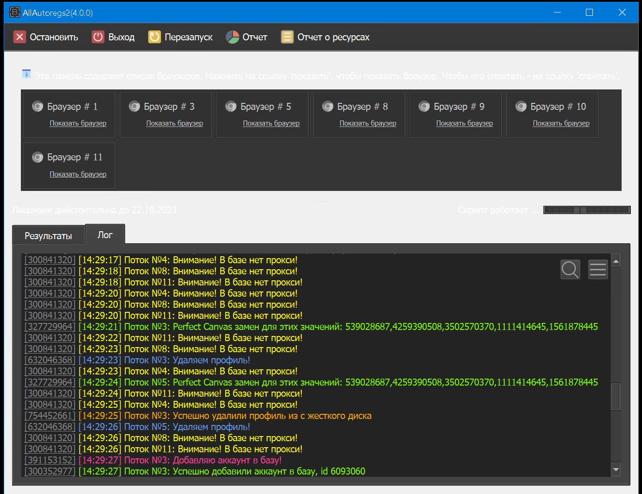Click the Браузер # 1 chrome icon

coord(38,107)
